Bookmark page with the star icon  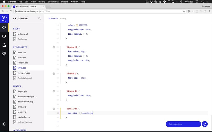click(184, 11)
